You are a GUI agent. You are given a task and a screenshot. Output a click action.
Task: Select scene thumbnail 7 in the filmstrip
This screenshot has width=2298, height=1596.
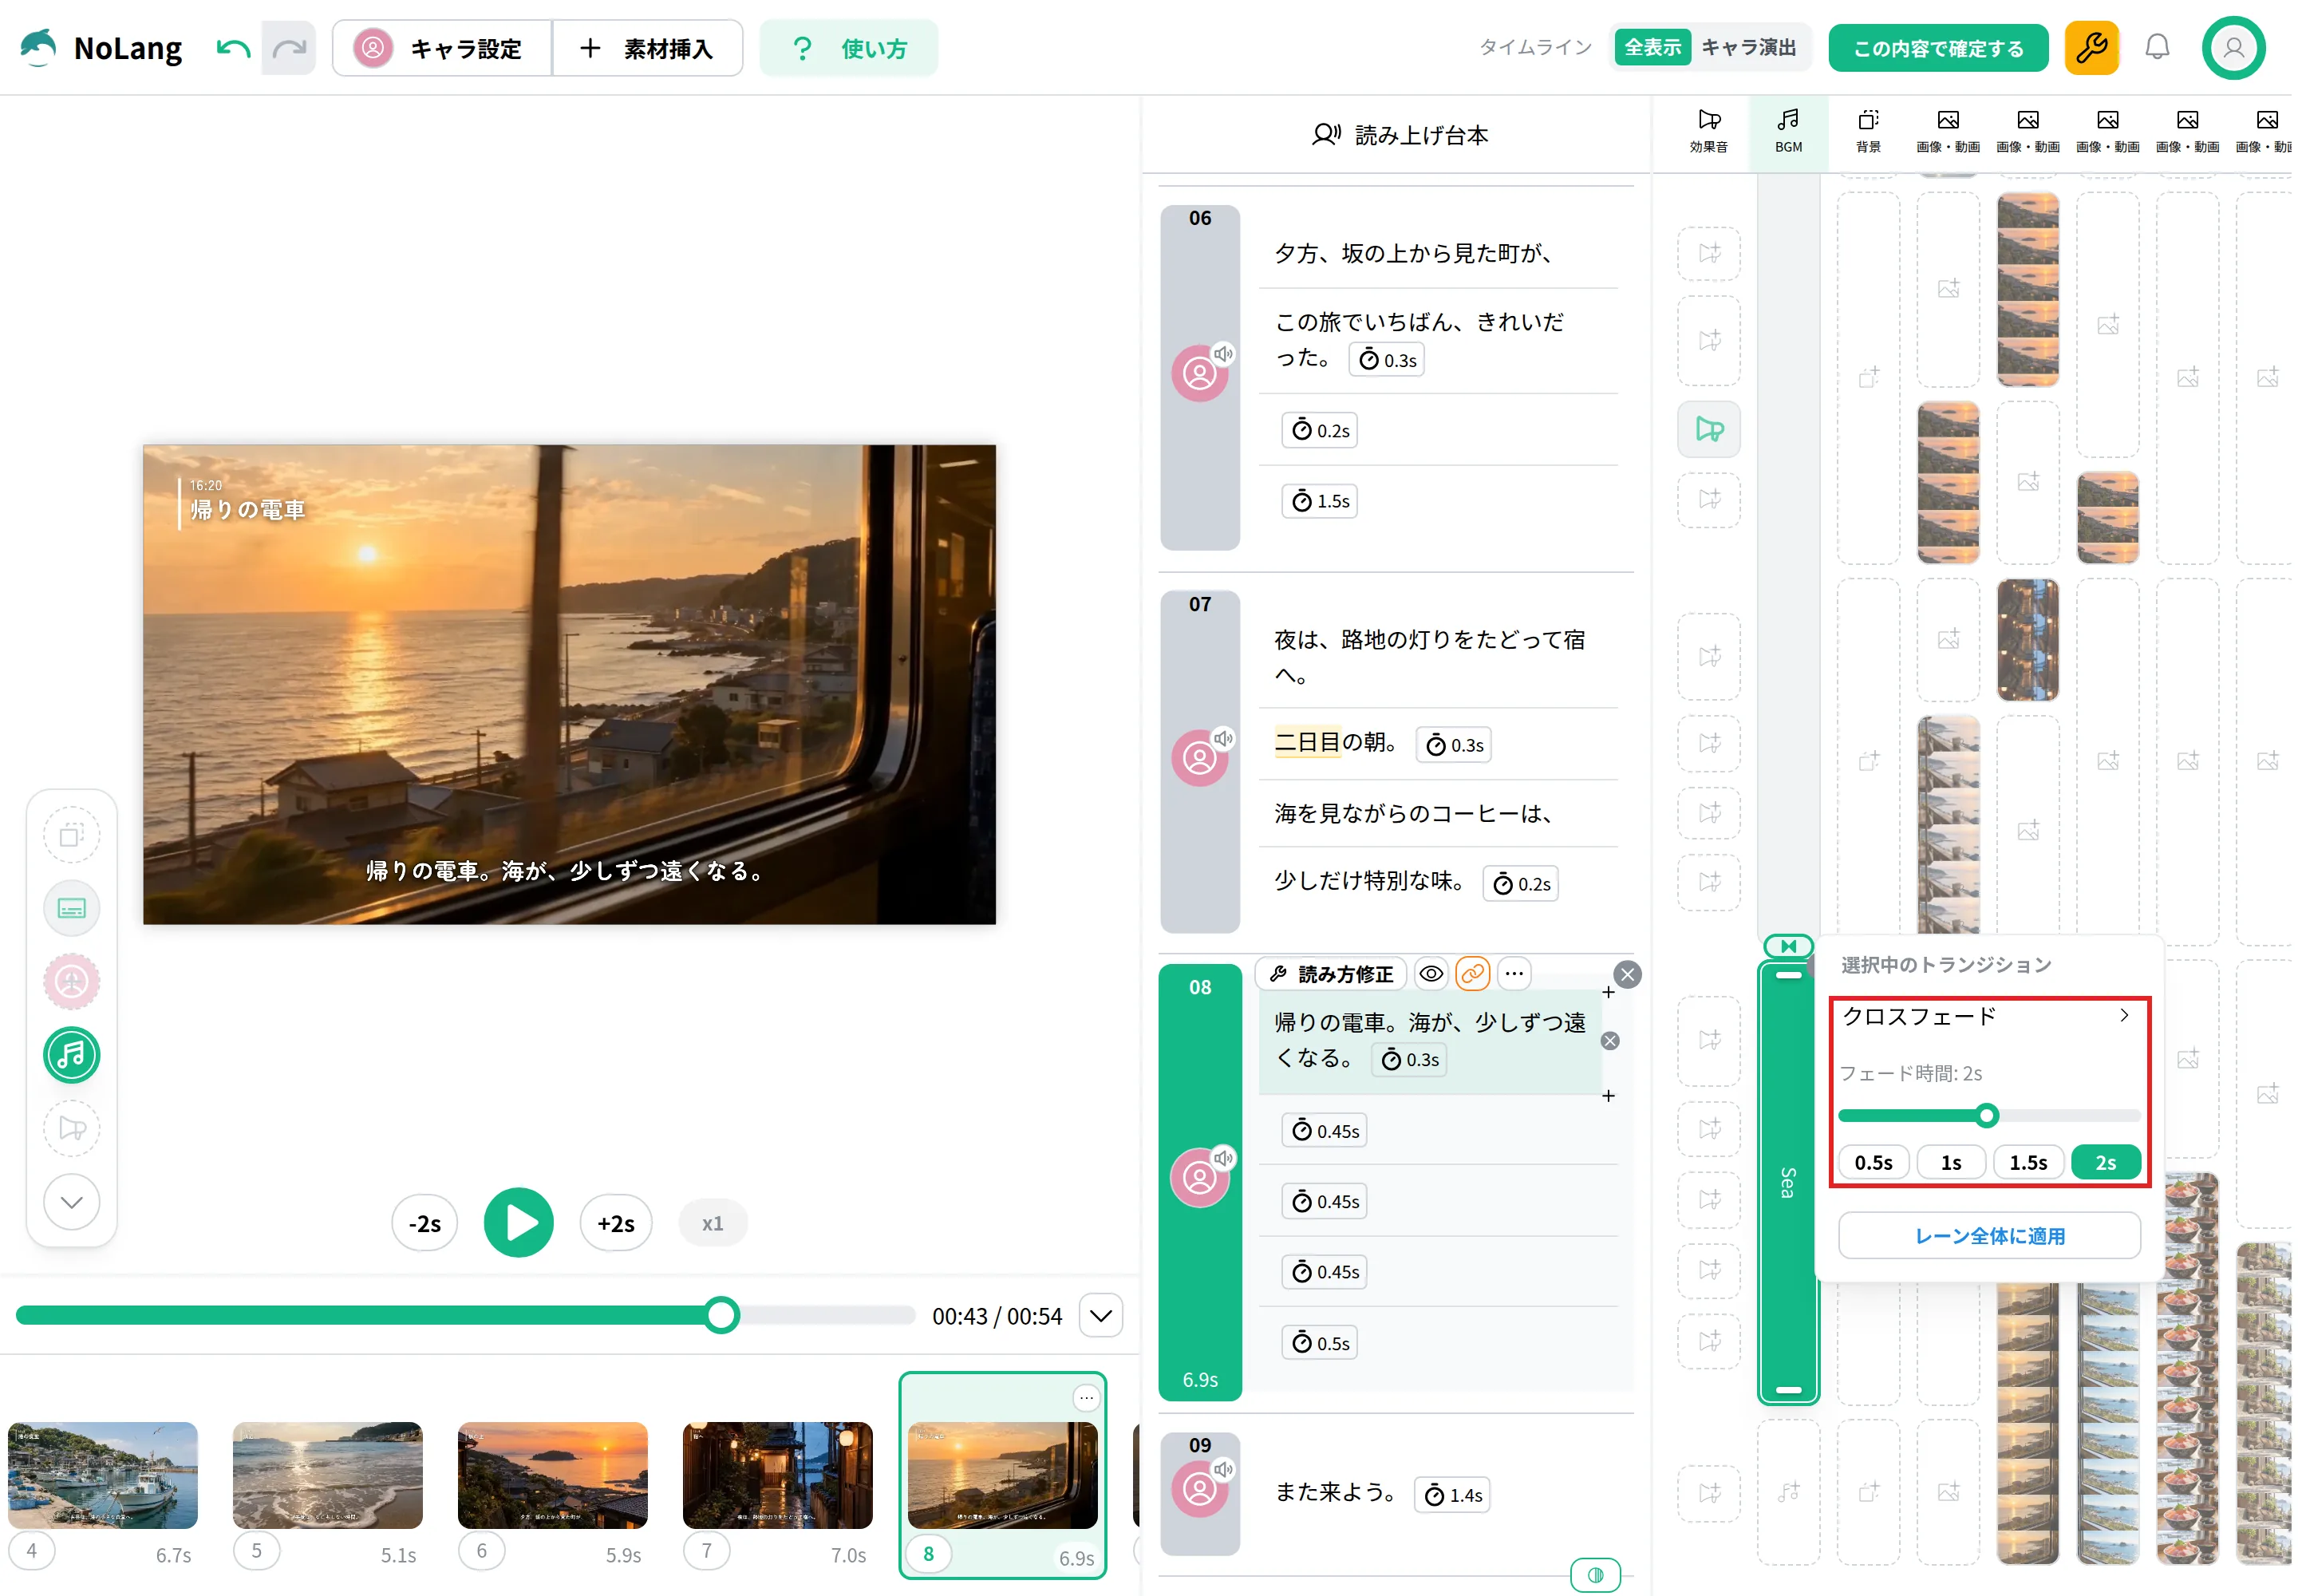coord(777,1475)
